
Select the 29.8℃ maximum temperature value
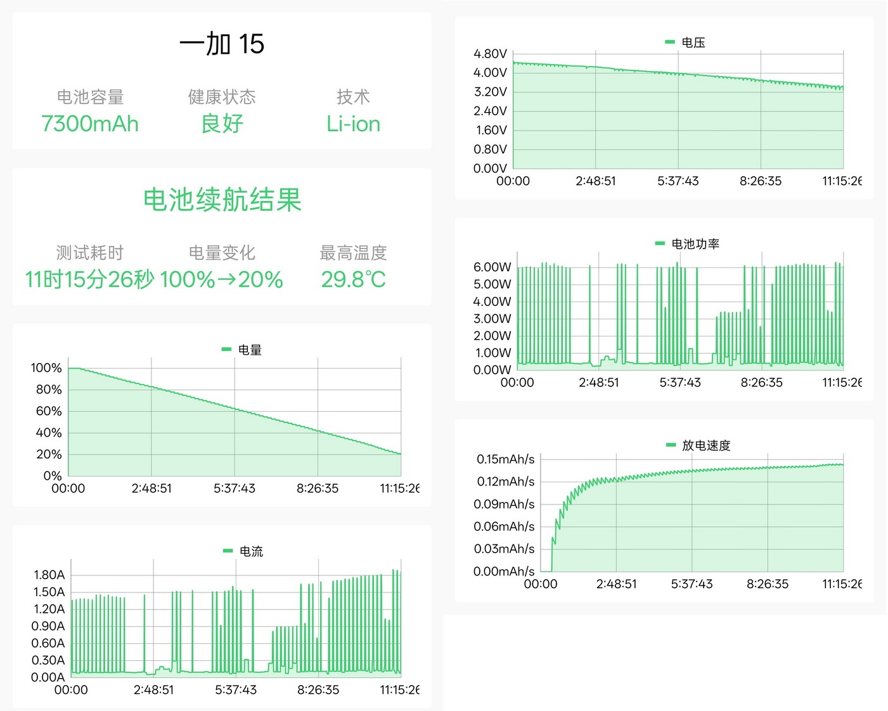(x=353, y=279)
